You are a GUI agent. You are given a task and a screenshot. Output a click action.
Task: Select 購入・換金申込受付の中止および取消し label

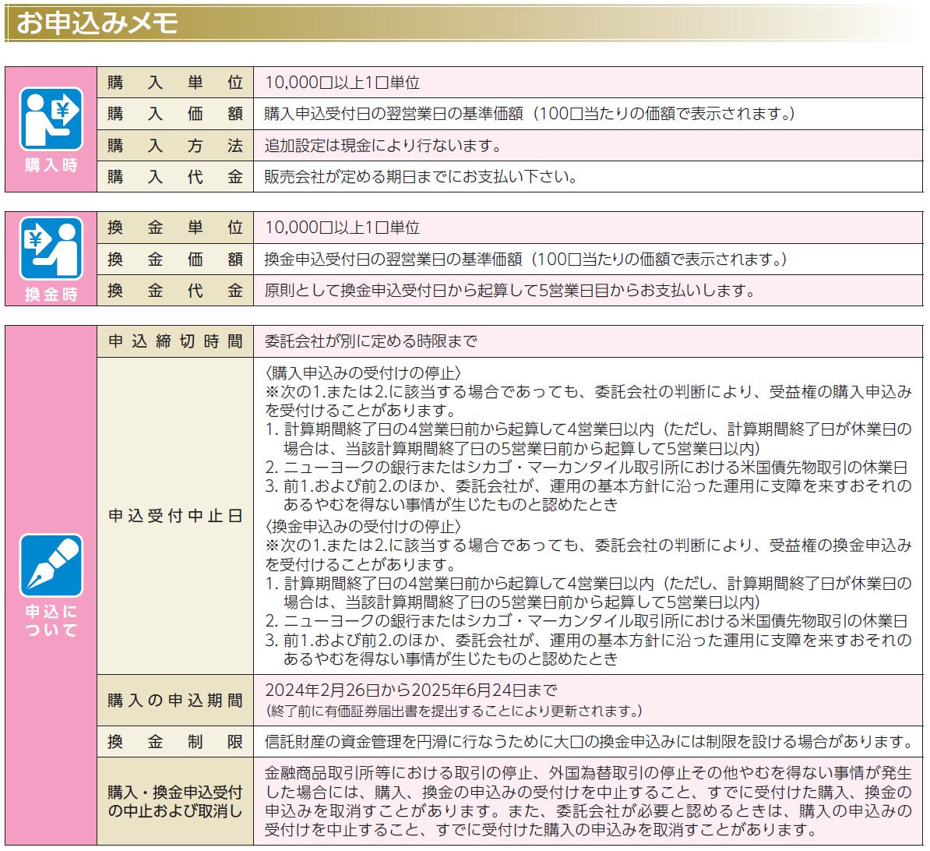pyautogui.click(x=175, y=801)
